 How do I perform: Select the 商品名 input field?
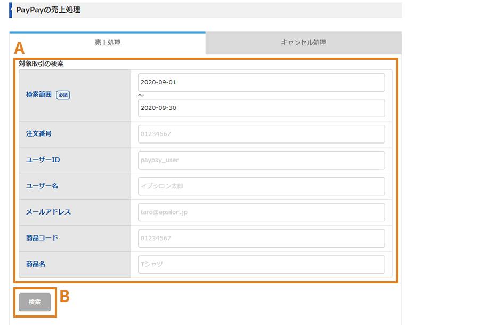tap(261, 264)
